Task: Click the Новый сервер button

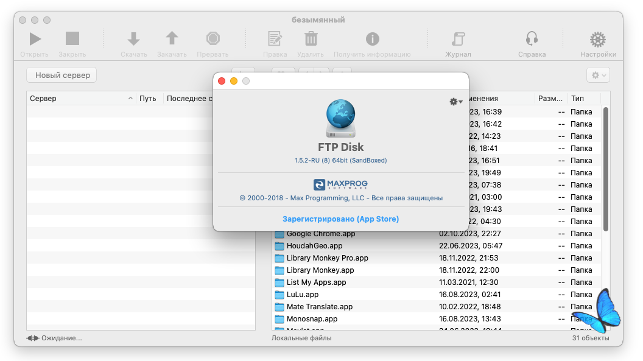Action: (x=62, y=75)
